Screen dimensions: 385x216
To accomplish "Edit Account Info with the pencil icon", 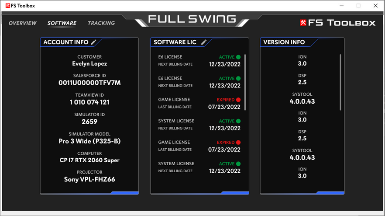I will point(93,42).
